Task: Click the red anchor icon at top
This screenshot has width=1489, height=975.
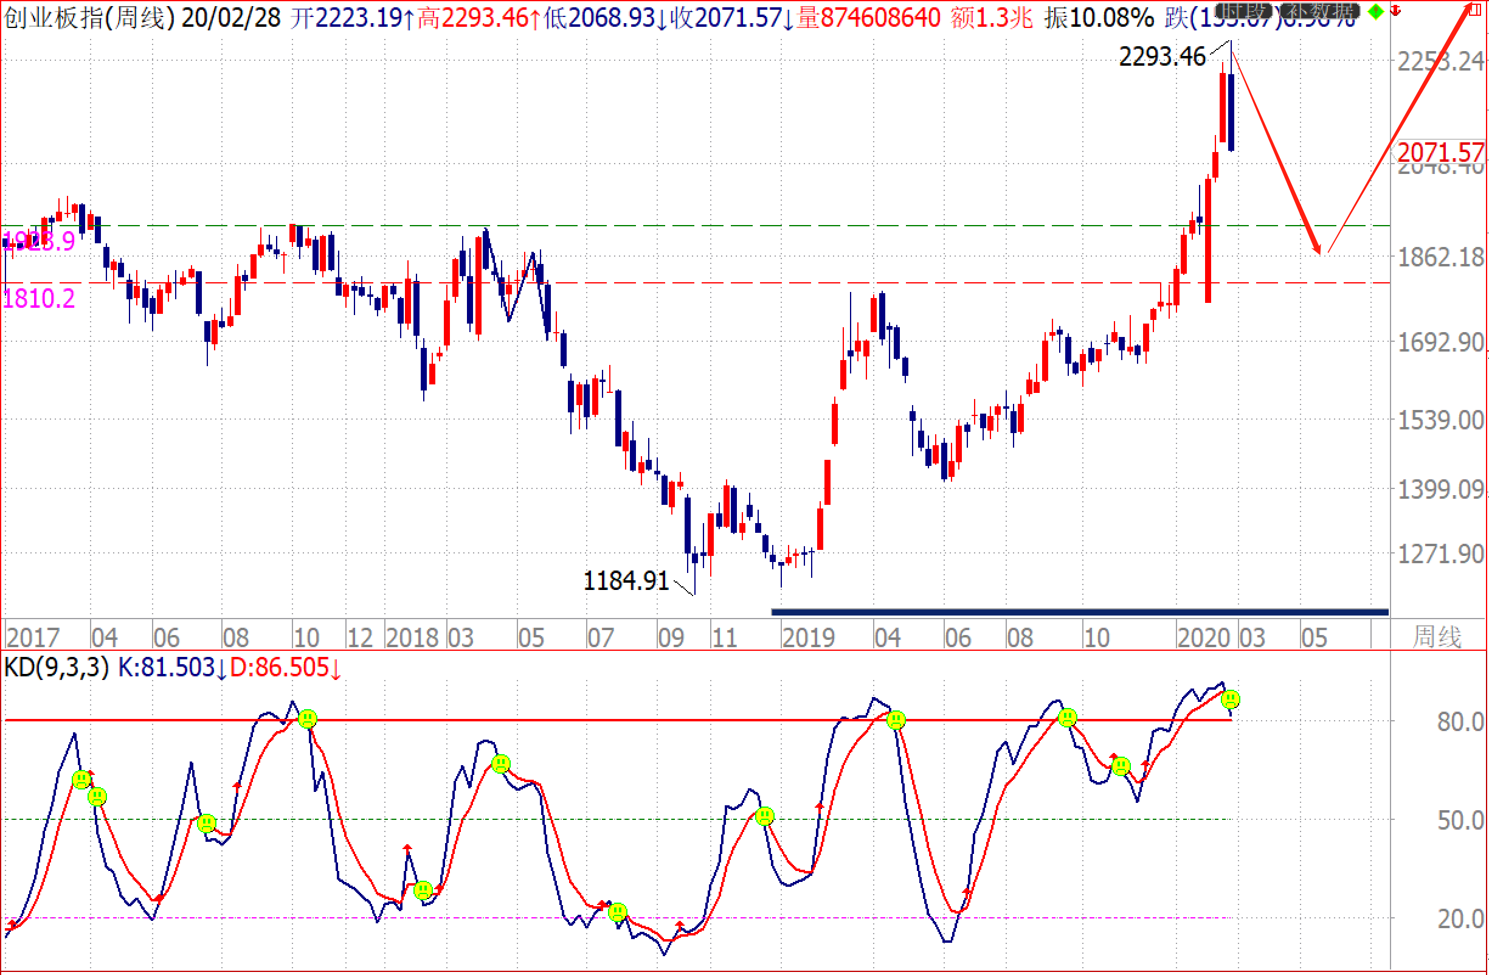Action: (x=1395, y=10)
